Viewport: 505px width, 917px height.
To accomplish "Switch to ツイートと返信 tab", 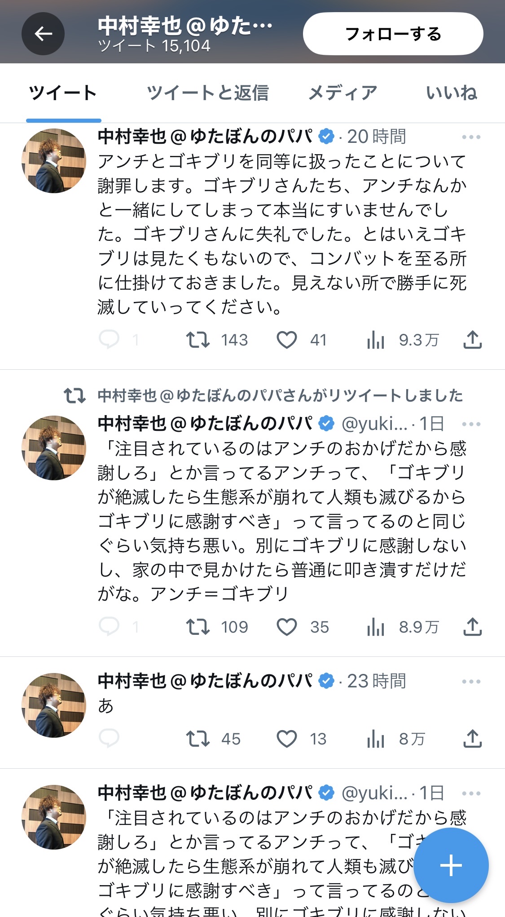I will pos(208,93).
